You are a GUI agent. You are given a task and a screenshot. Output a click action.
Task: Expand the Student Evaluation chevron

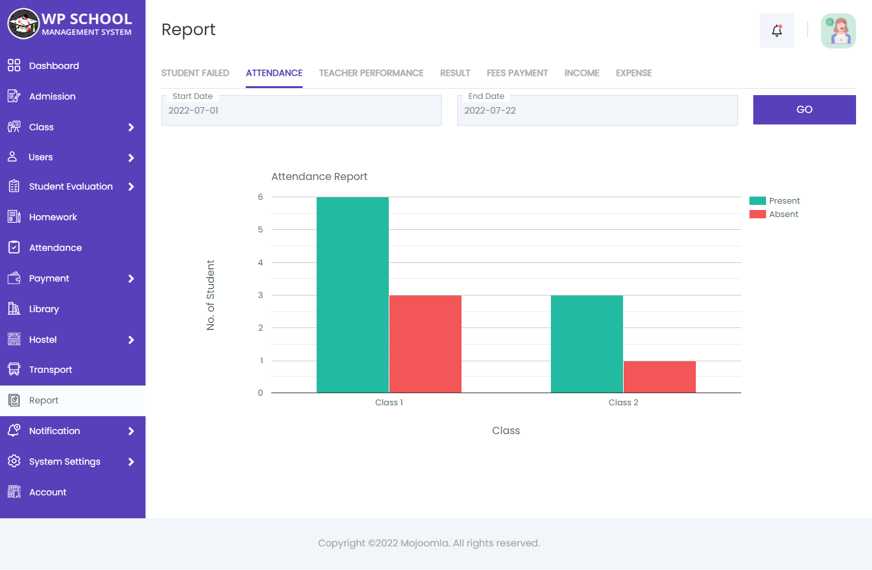point(131,186)
